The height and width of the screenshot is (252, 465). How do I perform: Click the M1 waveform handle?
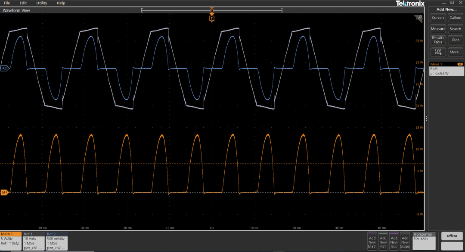click(x=4, y=193)
